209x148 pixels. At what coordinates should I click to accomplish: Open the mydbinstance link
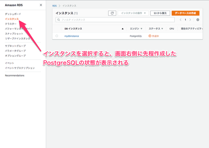pos(71,36)
